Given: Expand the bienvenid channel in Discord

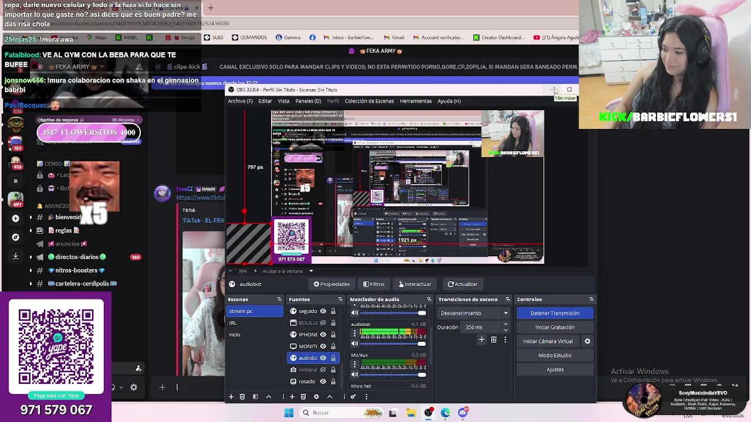Looking at the screenshot, I should (x=31, y=217).
